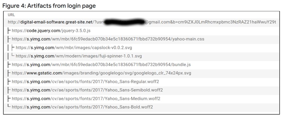
Task: Click the capslock-v0.0.2.svg URL
Action: coord(74,48)
